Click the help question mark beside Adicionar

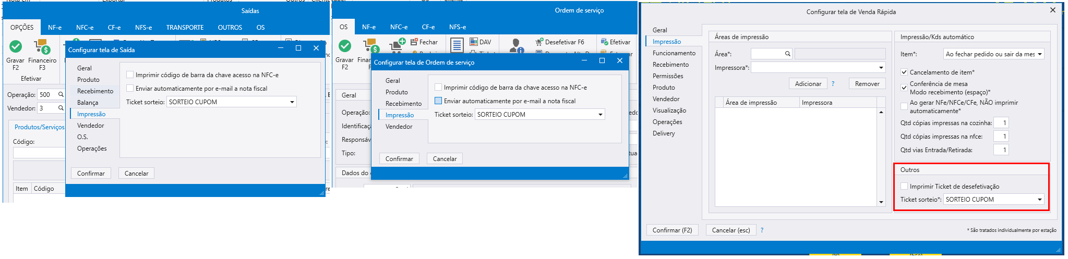point(833,83)
